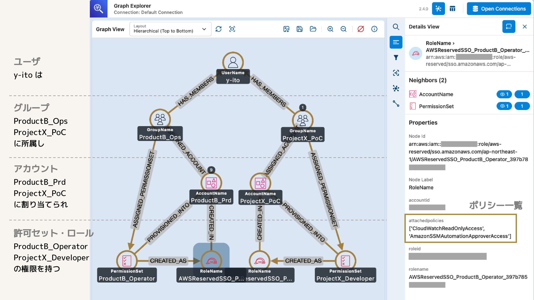
Task: Download screenshot with the image icon
Action: (x=286, y=29)
